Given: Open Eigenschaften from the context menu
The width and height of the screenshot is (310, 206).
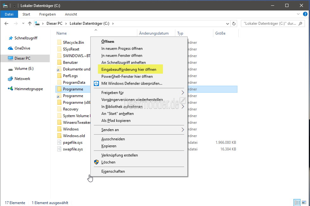Looking at the screenshot, I should click(139, 171).
